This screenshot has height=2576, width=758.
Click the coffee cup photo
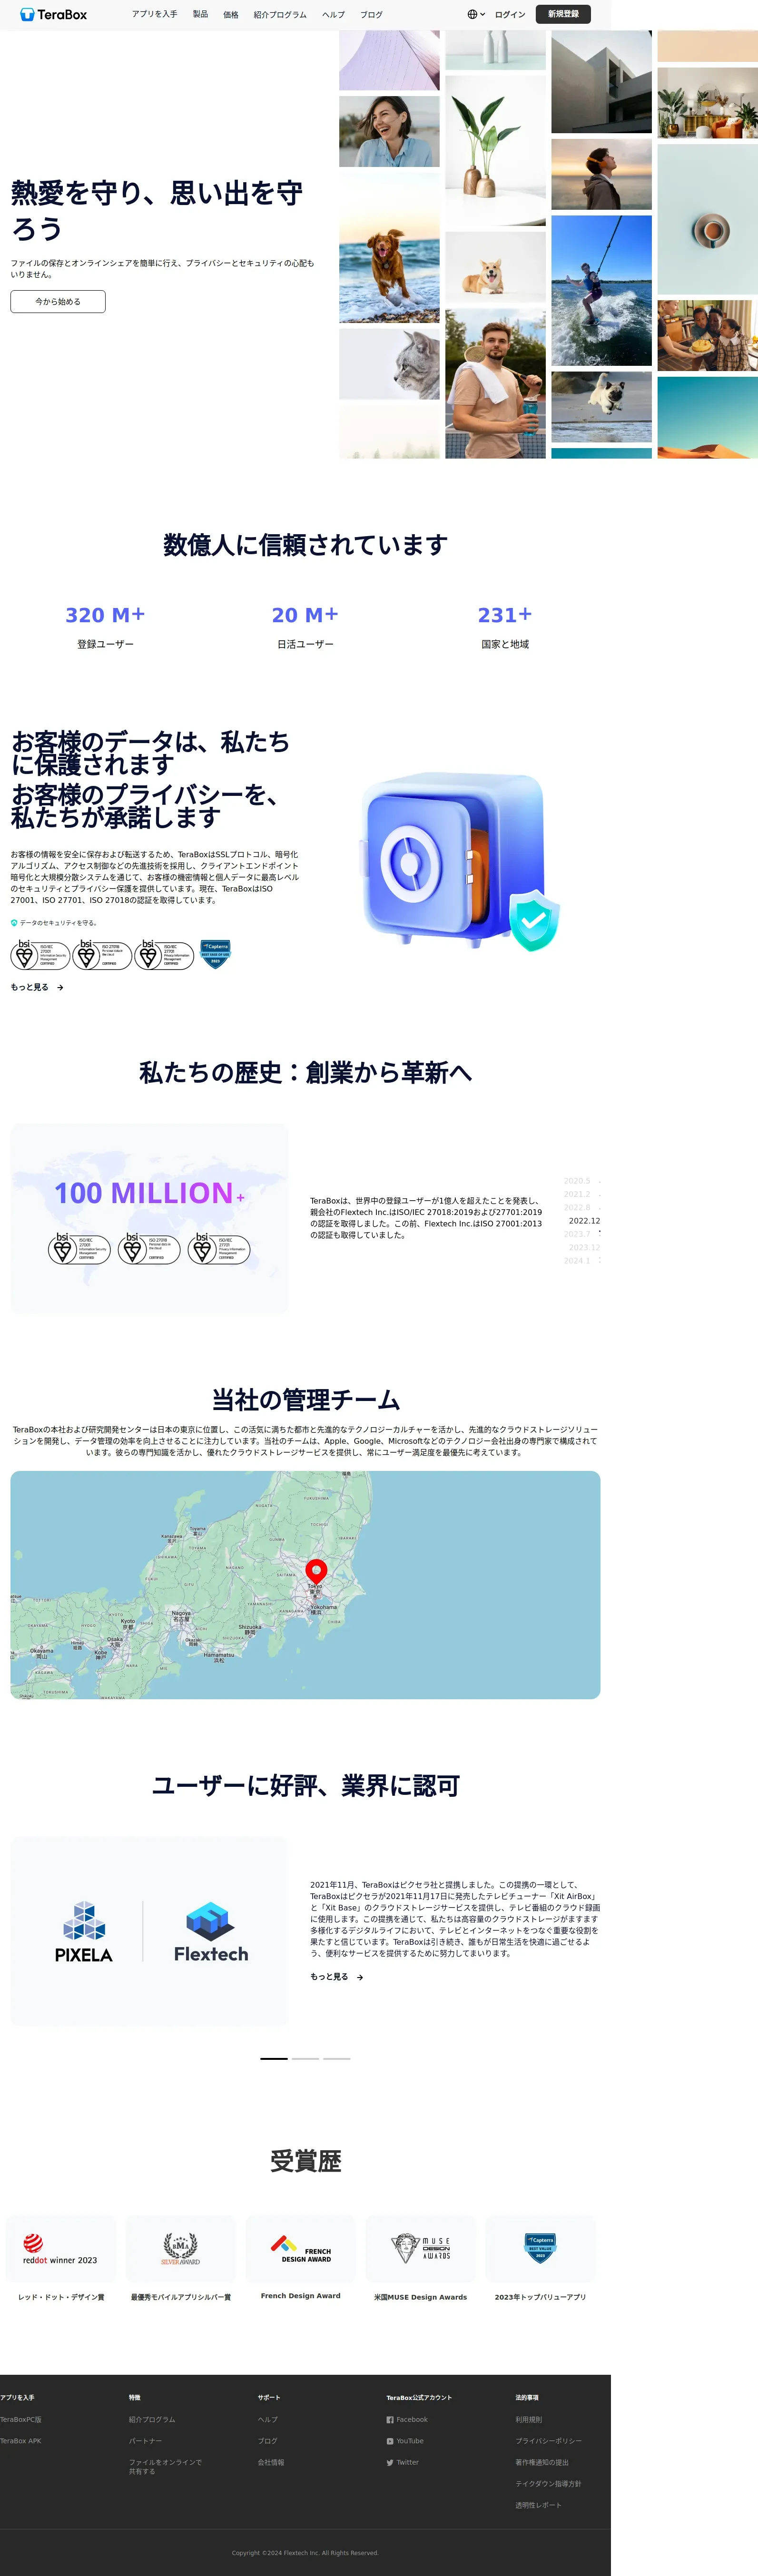point(707,219)
